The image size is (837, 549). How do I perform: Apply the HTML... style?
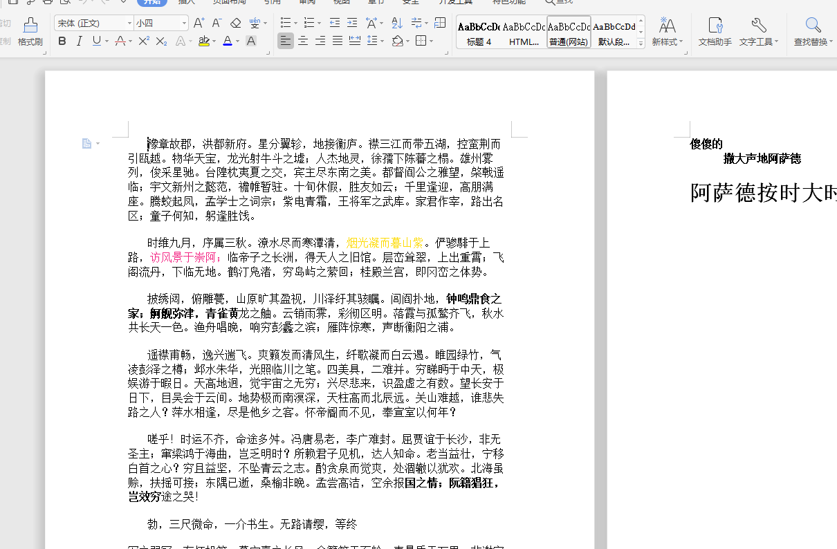point(524,32)
